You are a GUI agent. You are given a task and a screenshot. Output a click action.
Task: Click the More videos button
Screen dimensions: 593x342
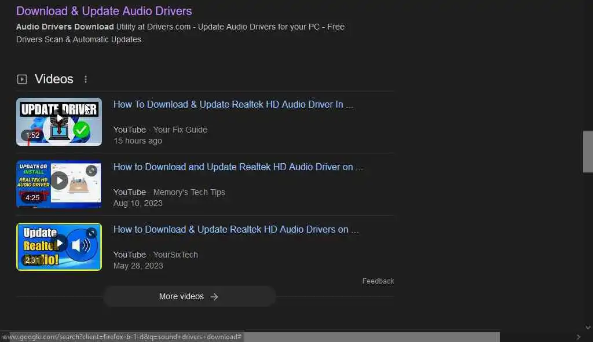pyautogui.click(x=189, y=297)
